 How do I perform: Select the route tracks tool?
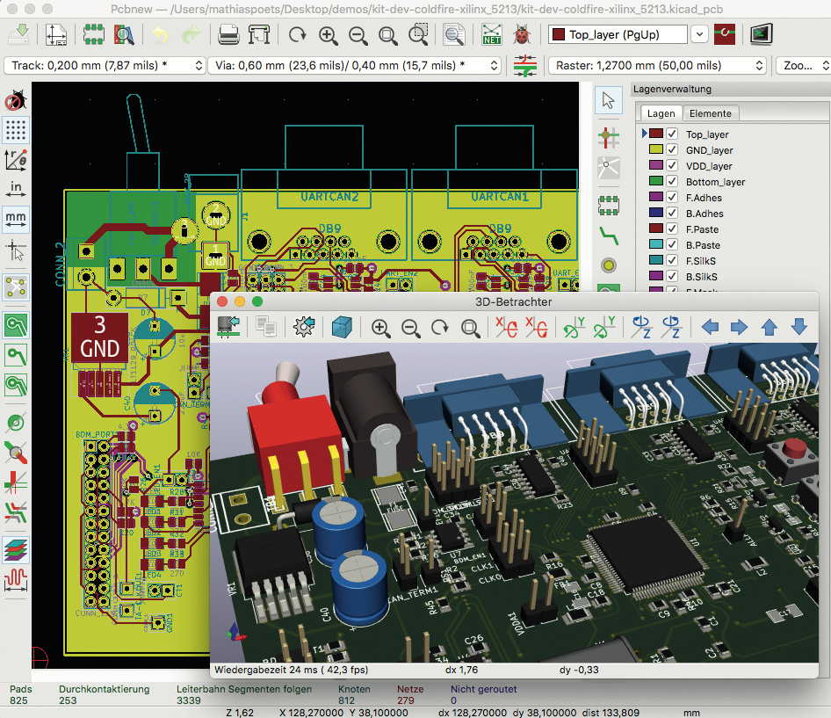point(608,234)
